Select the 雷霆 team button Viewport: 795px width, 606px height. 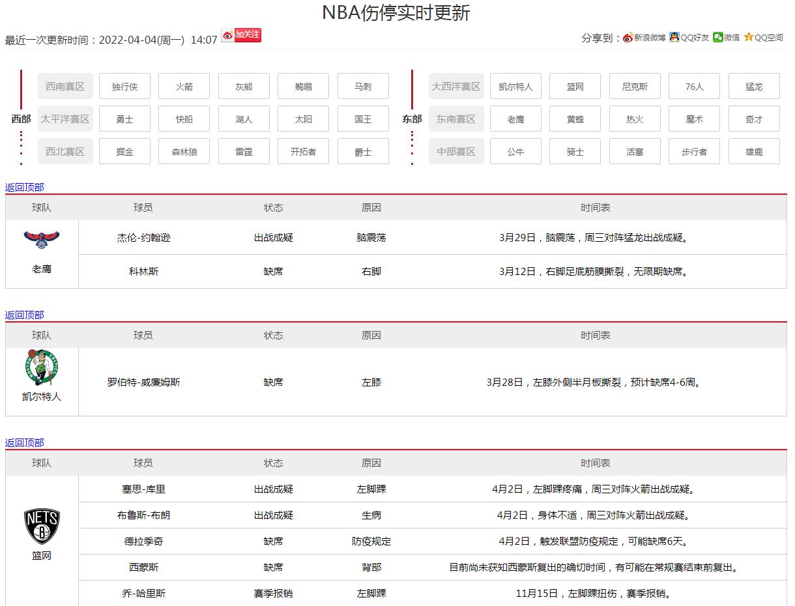[244, 151]
